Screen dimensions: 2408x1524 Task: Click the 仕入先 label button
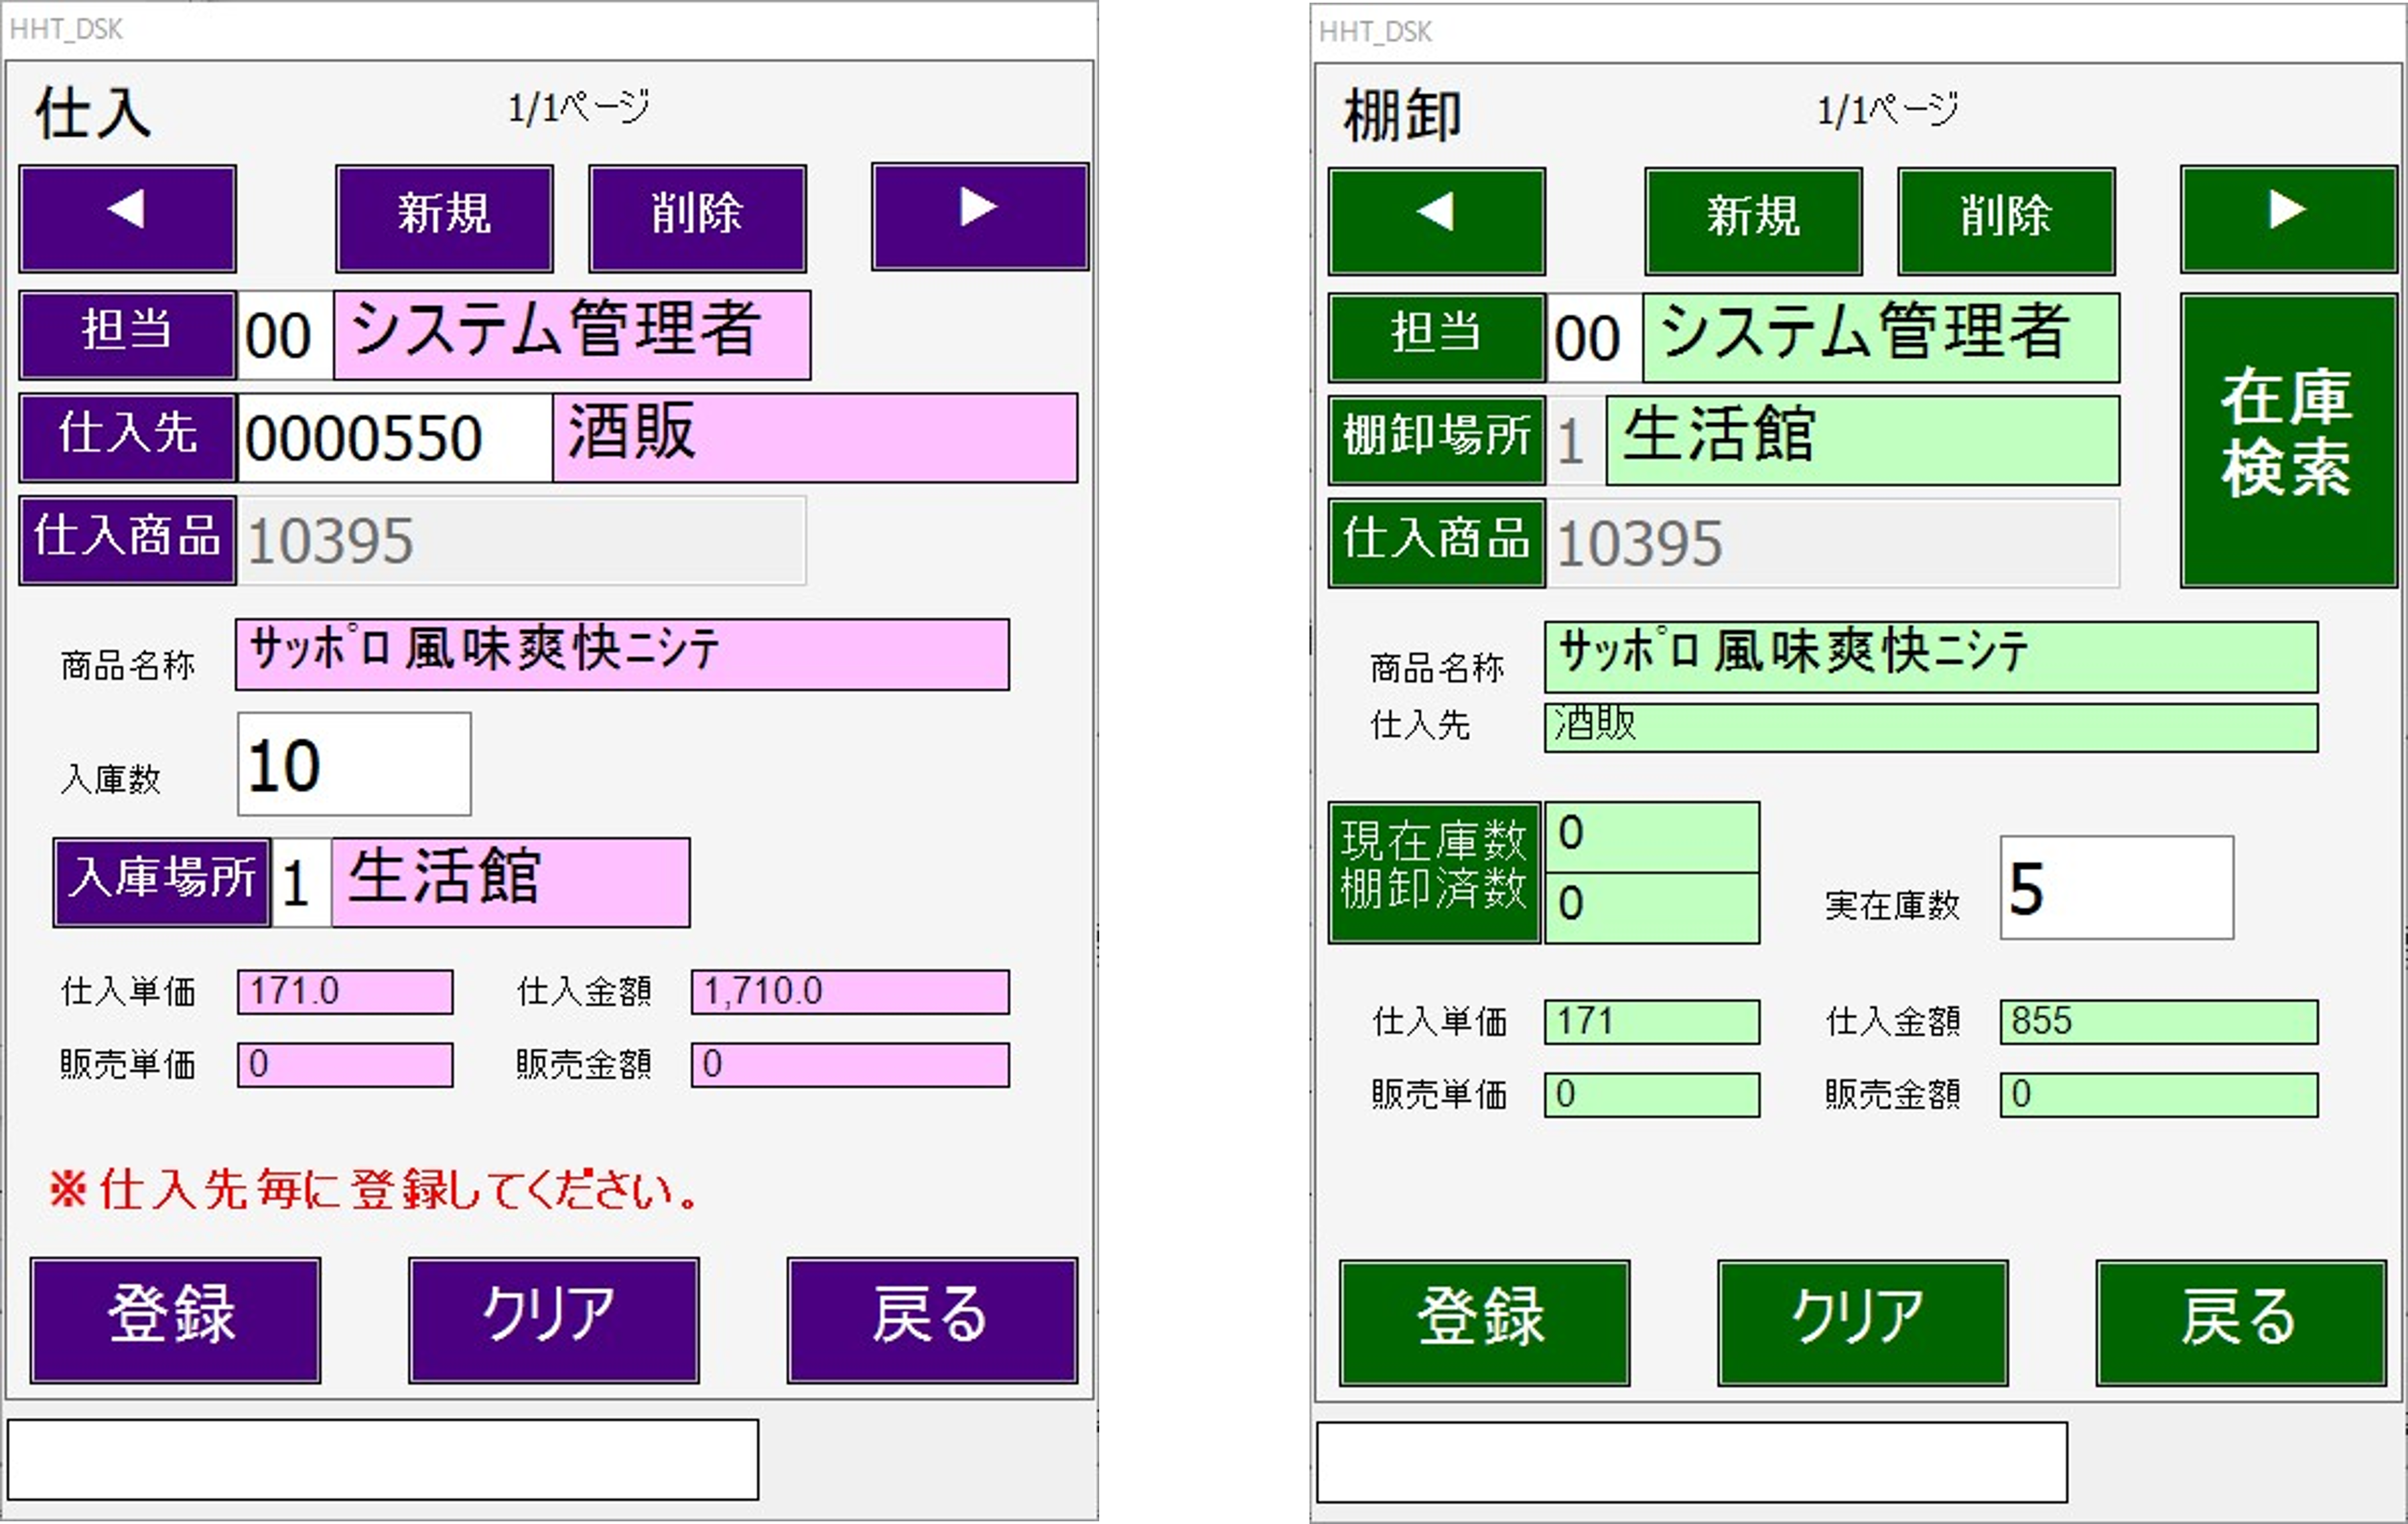pyautogui.click(x=125, y=437)
